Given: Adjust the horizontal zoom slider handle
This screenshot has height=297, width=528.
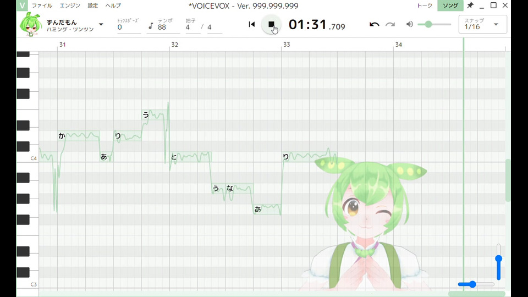Looking at the screenshot, I should [473, 284].
